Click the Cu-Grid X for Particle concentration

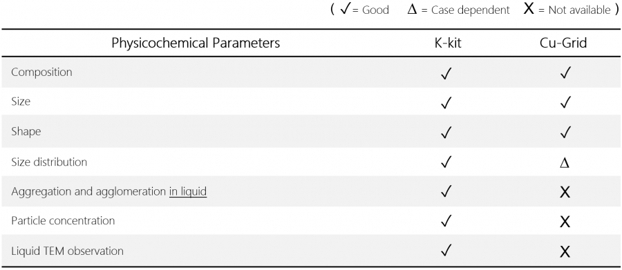(565, 222)
